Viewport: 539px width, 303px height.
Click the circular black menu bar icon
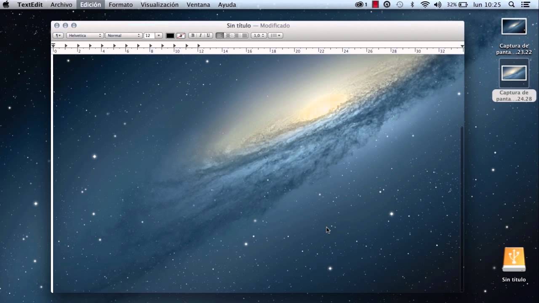387,5
